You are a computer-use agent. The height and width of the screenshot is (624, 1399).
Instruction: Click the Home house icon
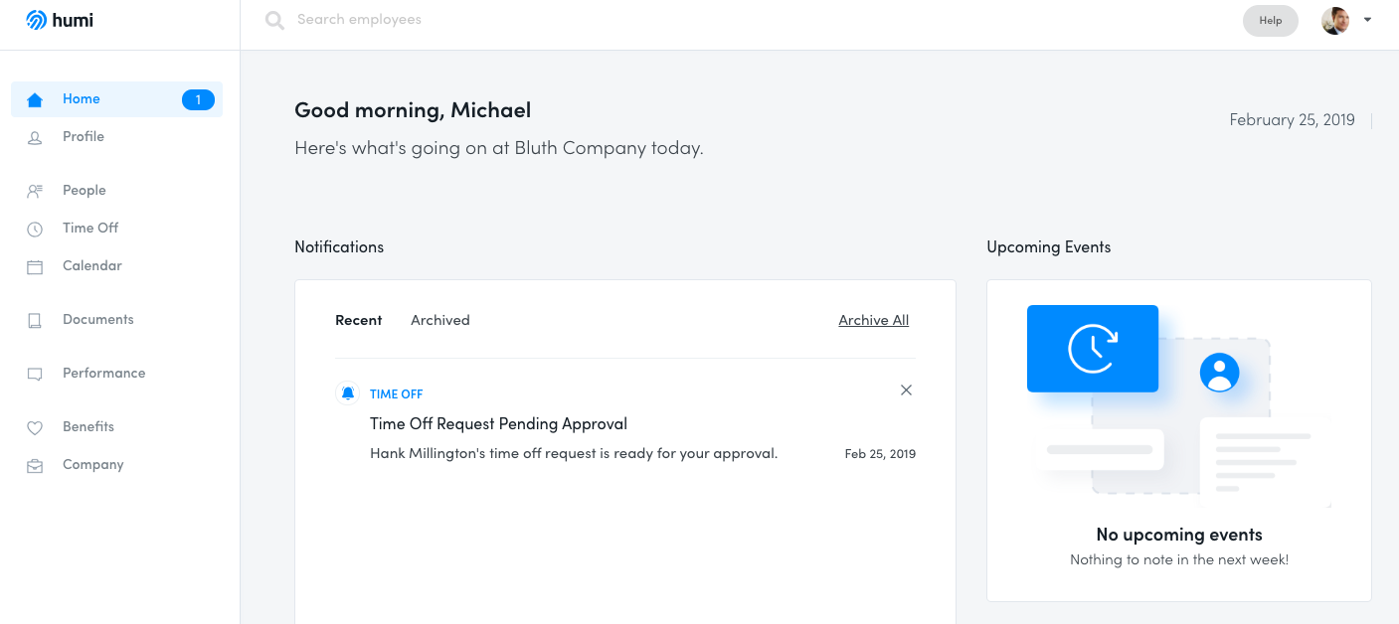35,99
